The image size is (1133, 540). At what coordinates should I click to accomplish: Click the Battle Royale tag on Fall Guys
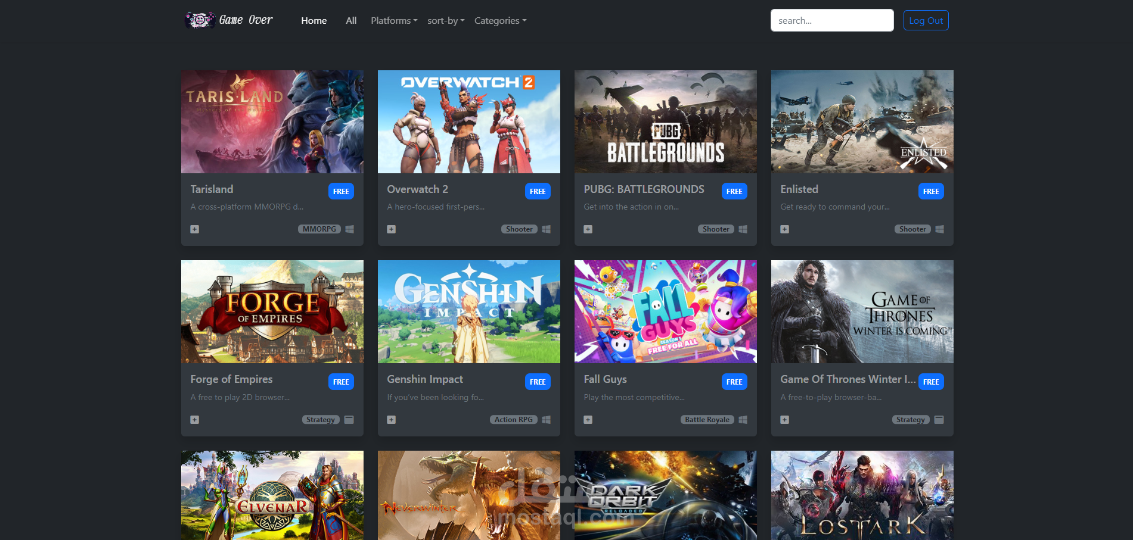click(x=707, y=420)
